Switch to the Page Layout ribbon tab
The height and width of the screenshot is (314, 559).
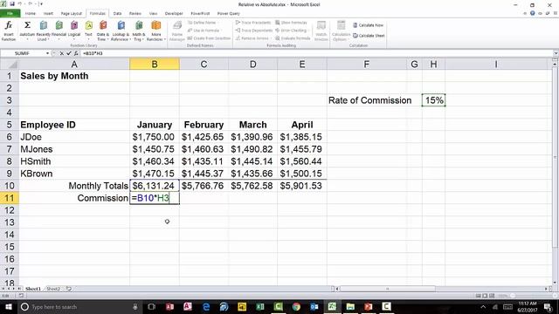click(x=72, y=14)
